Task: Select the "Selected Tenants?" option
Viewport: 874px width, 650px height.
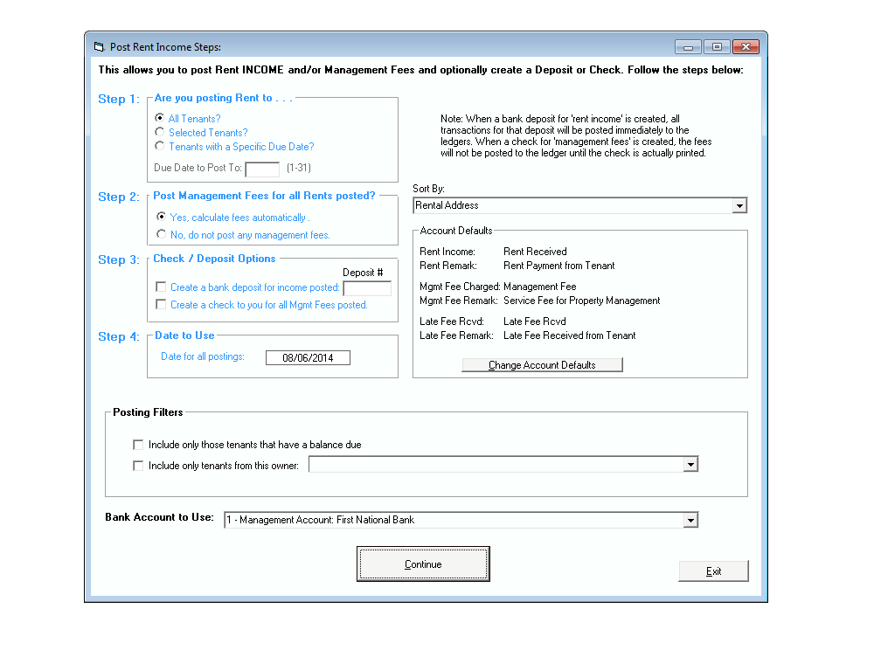Action: click(x=159, y=133)
